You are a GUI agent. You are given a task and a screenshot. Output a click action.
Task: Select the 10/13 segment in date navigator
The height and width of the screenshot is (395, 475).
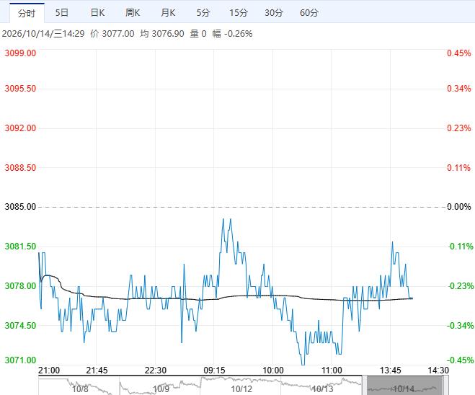[x=321, y=386]
